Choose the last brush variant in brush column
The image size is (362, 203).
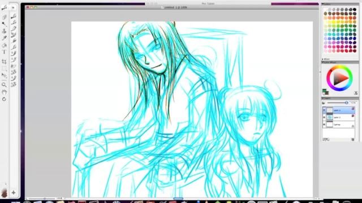pos(14,85)
